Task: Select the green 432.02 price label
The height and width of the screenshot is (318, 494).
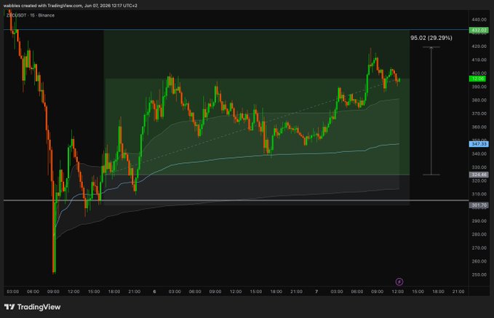Action: tap(479, 31)
